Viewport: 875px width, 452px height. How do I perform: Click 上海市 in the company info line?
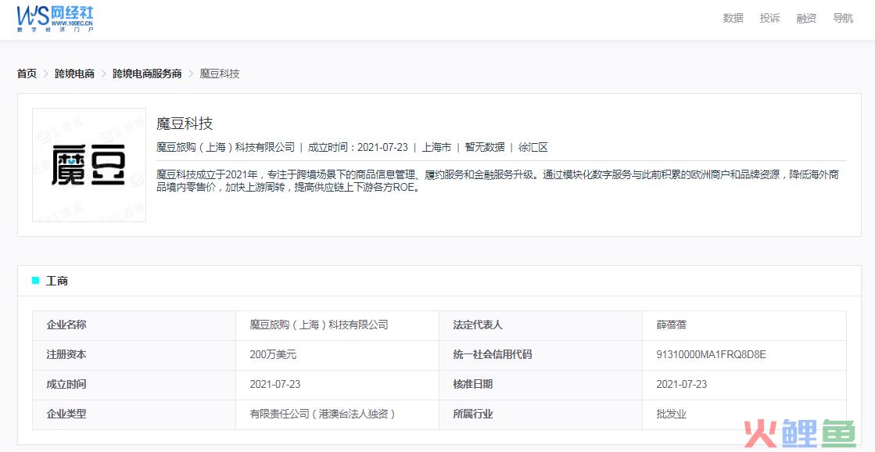[x=436, y=147]
